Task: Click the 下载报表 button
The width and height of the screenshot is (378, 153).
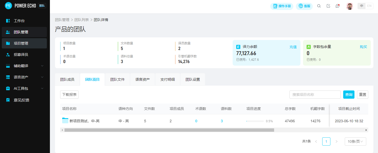Action: (x=69, y=95)
